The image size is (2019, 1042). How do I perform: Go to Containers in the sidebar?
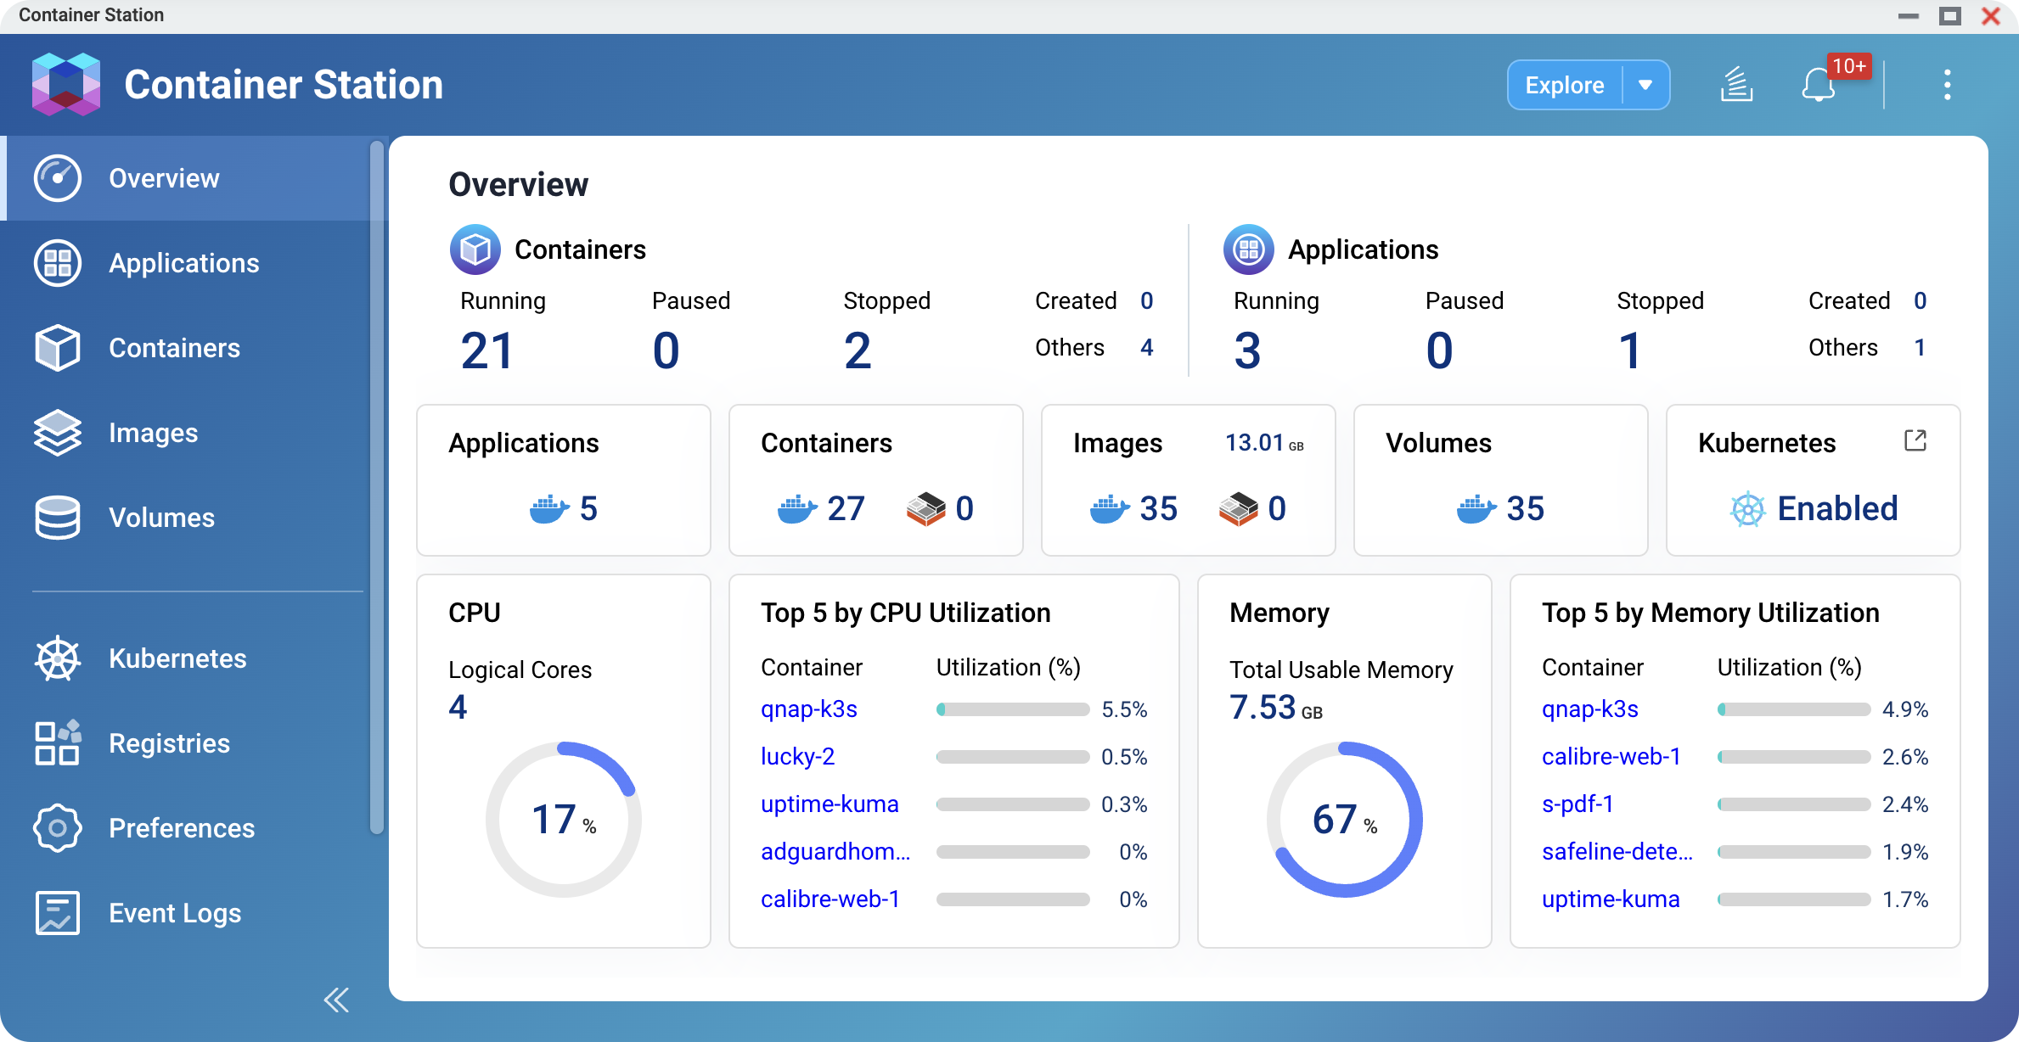[187, 348]
